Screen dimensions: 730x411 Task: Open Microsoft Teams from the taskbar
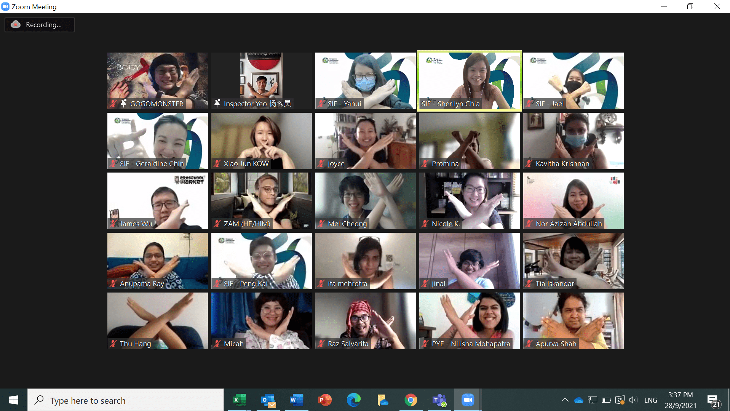click(x=439, y=400)
